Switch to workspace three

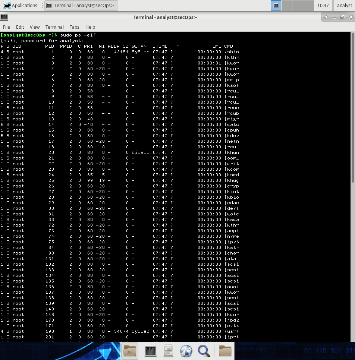click(x=297, y=6)
